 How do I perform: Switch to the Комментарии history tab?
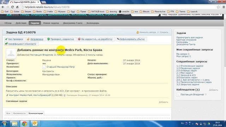click(x=36, y=113)
